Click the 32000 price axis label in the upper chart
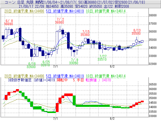 click(x=153, y=64)
